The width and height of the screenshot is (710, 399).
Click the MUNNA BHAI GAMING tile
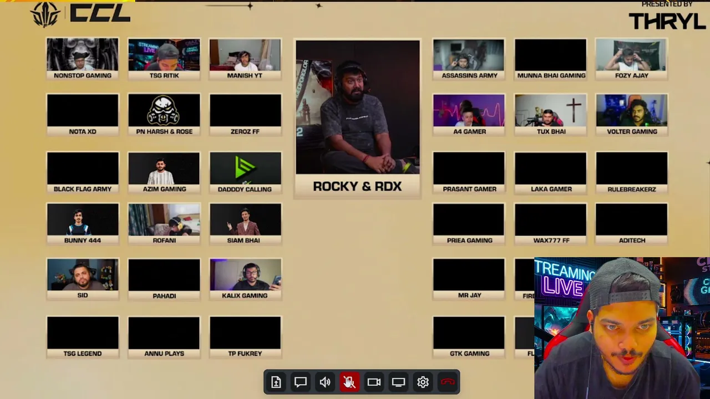(x=551, y=59)
